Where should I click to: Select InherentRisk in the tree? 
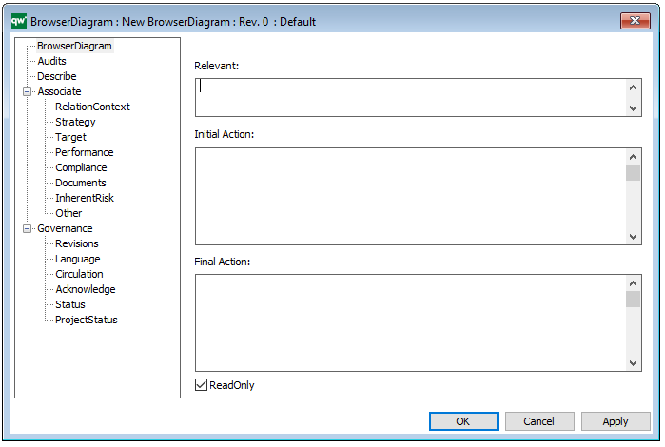pyautogui.click(x=85, y=198)
